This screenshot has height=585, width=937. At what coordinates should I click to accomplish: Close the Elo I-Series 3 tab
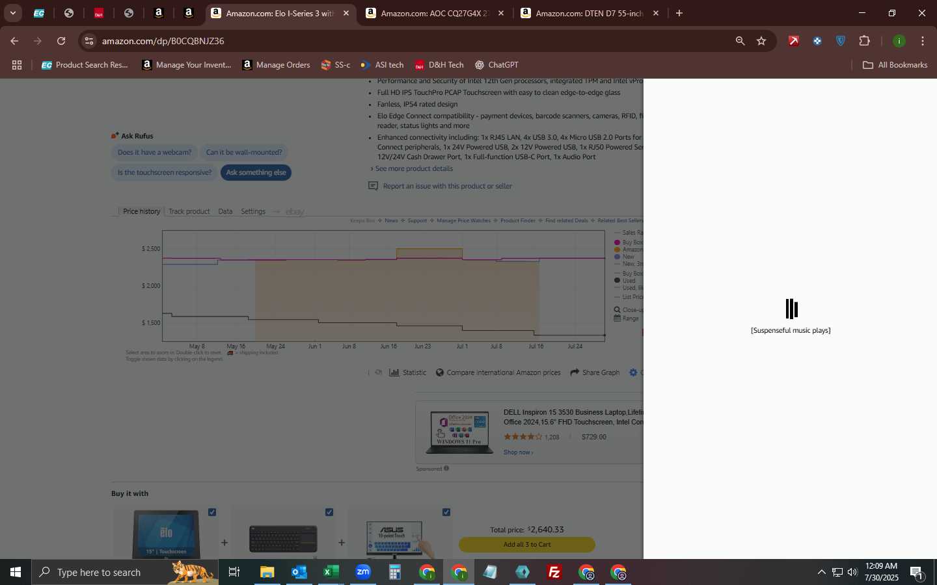346,13
